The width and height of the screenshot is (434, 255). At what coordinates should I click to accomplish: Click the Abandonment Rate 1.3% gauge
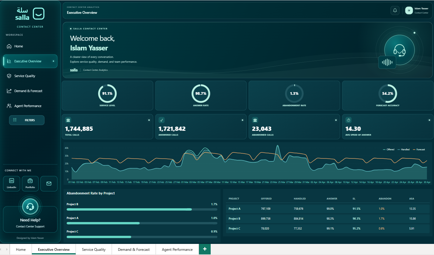coord(294,94)
